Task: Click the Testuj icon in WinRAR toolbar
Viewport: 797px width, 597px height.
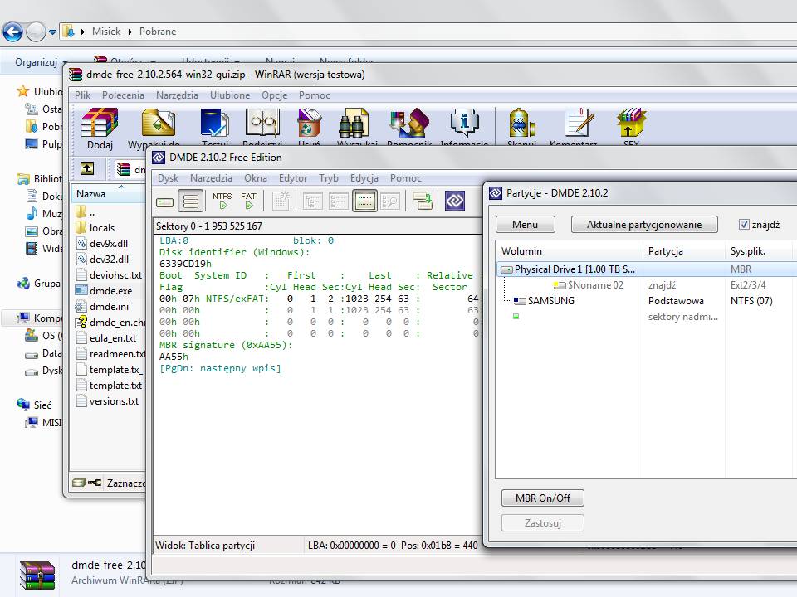Action: pyautogui.click(x=214, y=123)
